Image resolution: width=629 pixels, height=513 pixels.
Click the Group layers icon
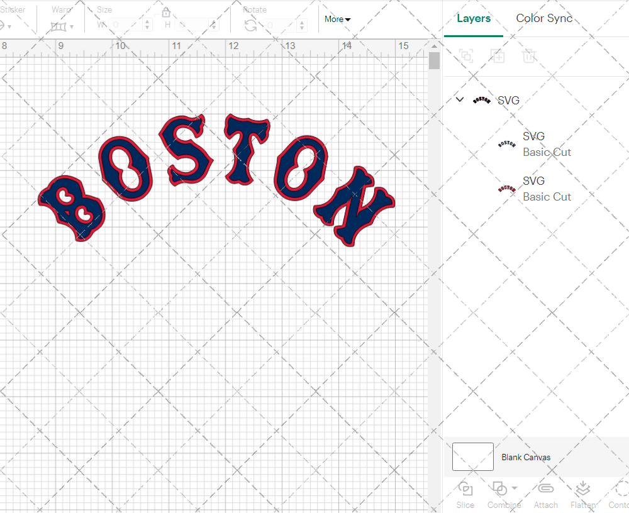pos(466,57)
